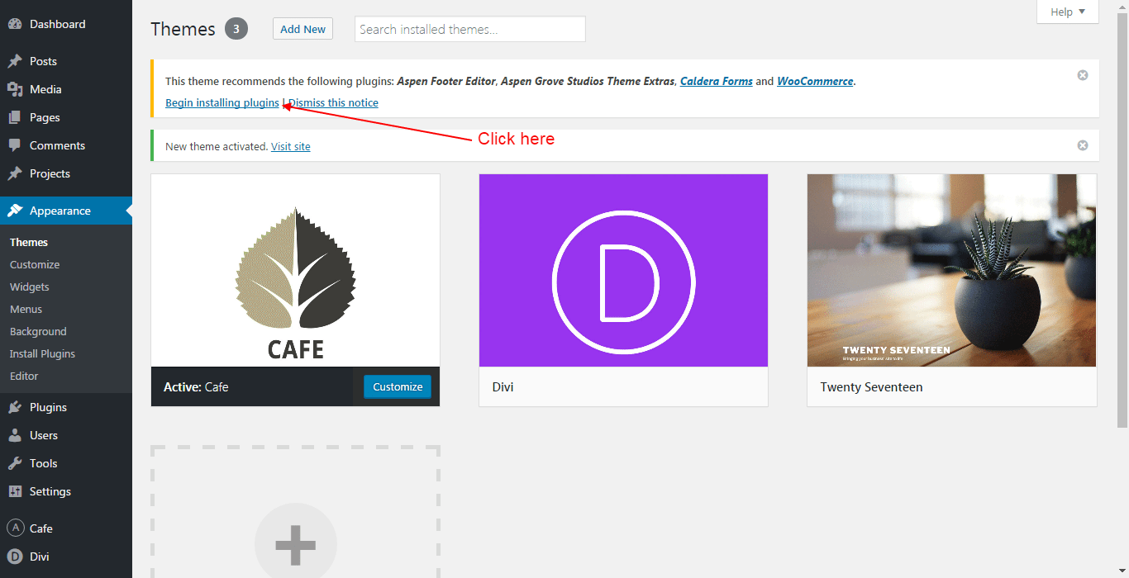Open the Comments menu
Screen dimensions: 1129x578
click(x=66, y=145)
